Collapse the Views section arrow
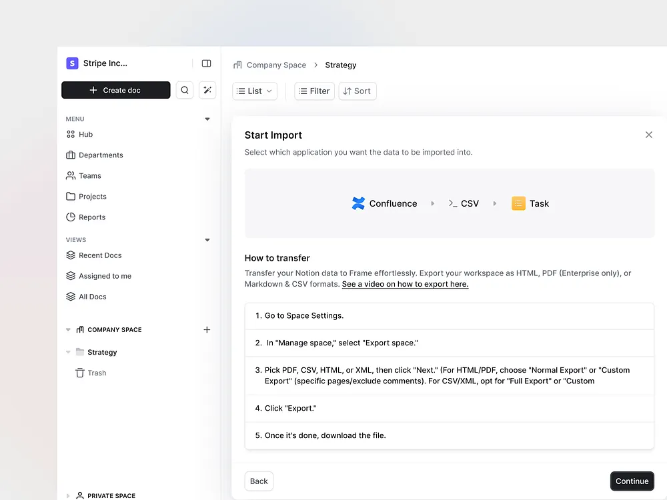667x500 pixels. click(207, 240)
